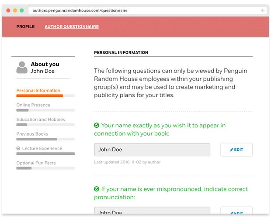Screen dimensions: 271x218
Task: Select Personal Information in the sidebar
Action: pos(38,91)
